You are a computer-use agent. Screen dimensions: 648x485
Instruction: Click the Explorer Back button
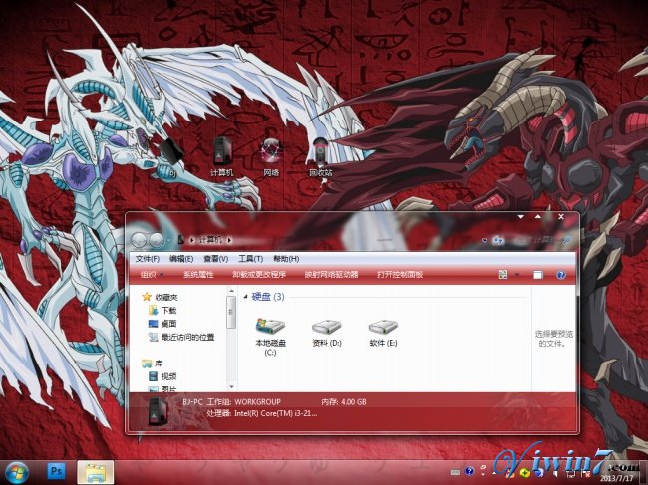[x=139, y=240]
